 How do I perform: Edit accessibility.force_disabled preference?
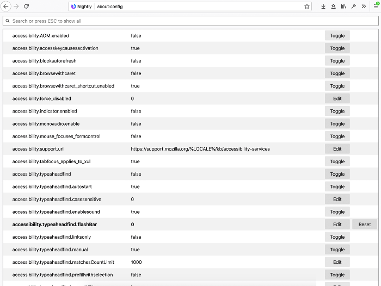click(x=337, y=99)
